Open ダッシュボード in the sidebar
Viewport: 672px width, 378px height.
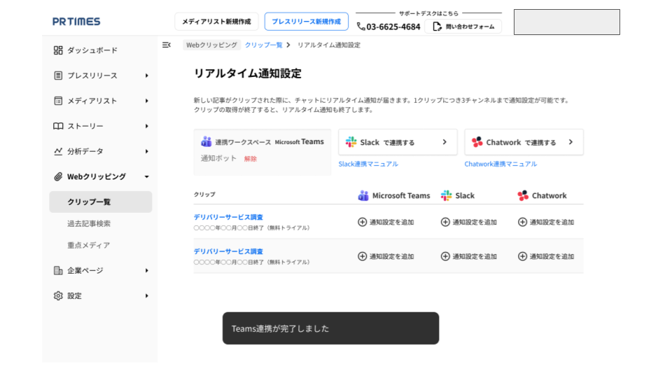pos(92,50)
